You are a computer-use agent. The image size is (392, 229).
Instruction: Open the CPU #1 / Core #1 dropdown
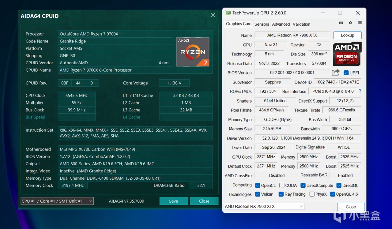click(x=57, y=201)
